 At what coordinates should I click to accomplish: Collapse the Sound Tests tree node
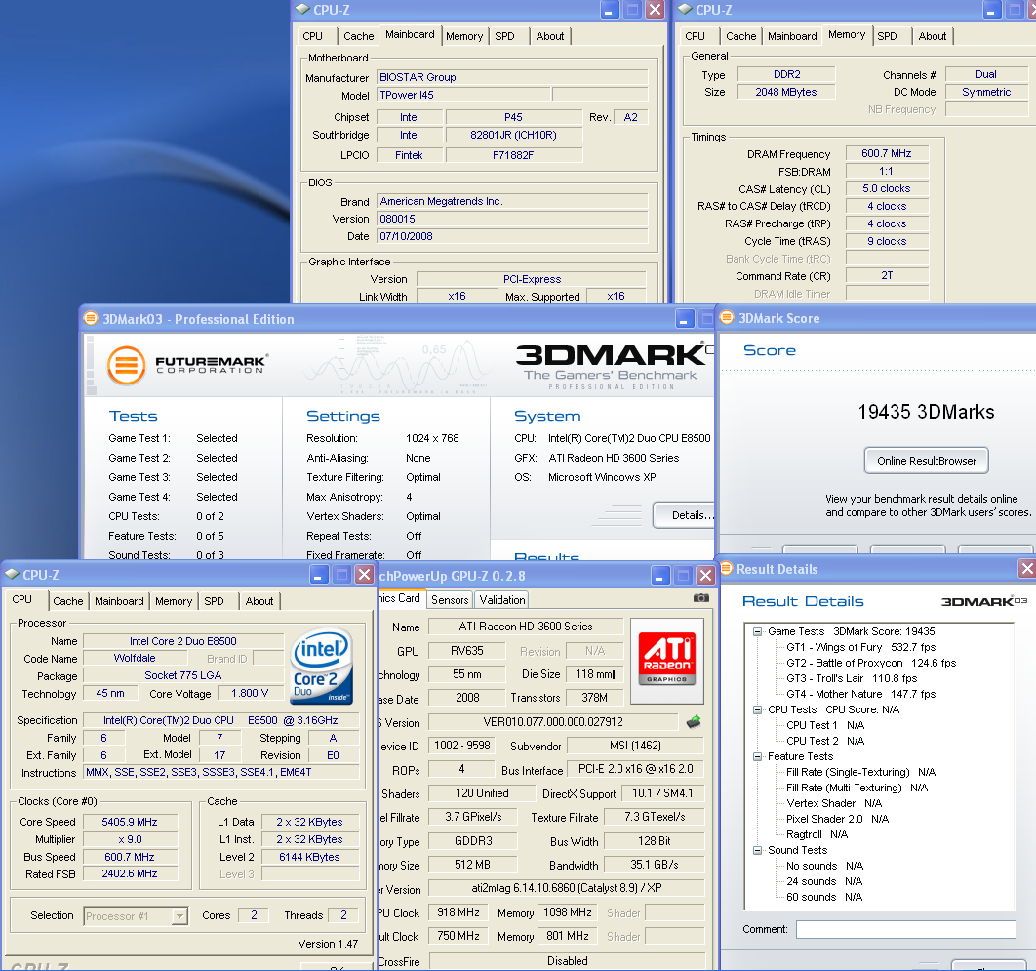[x=757, y=850]
